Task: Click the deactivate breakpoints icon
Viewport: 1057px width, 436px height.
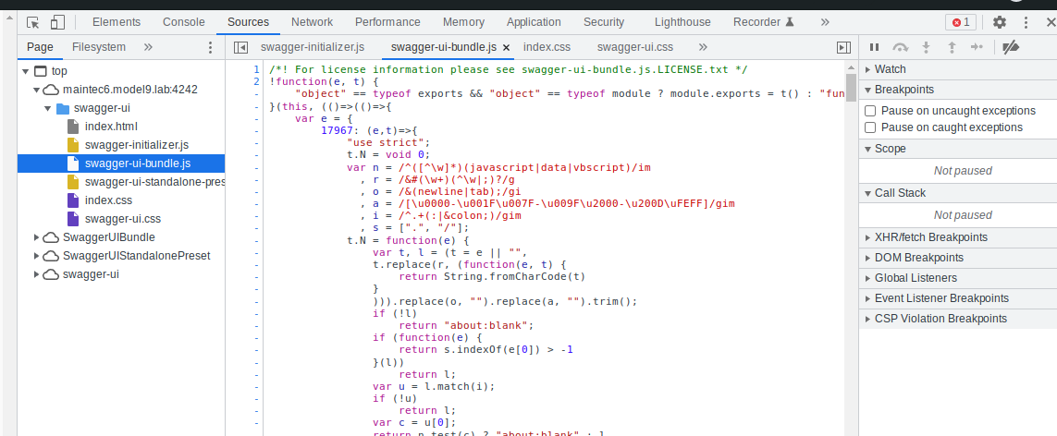Action: coord(1011,47)
